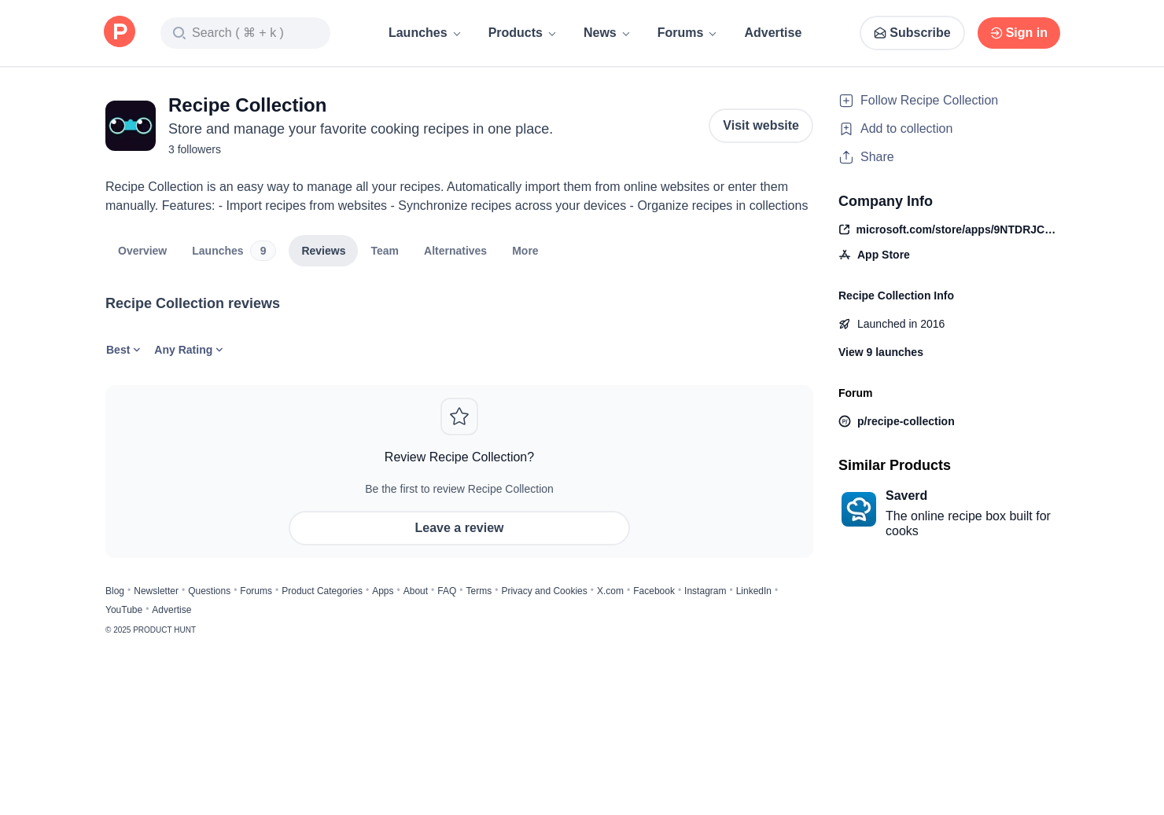Image resolution: width=1164 pixels, height=815 pixels.
Task: Click the forum icon beside p/recipe-collection
Action: 845,421
